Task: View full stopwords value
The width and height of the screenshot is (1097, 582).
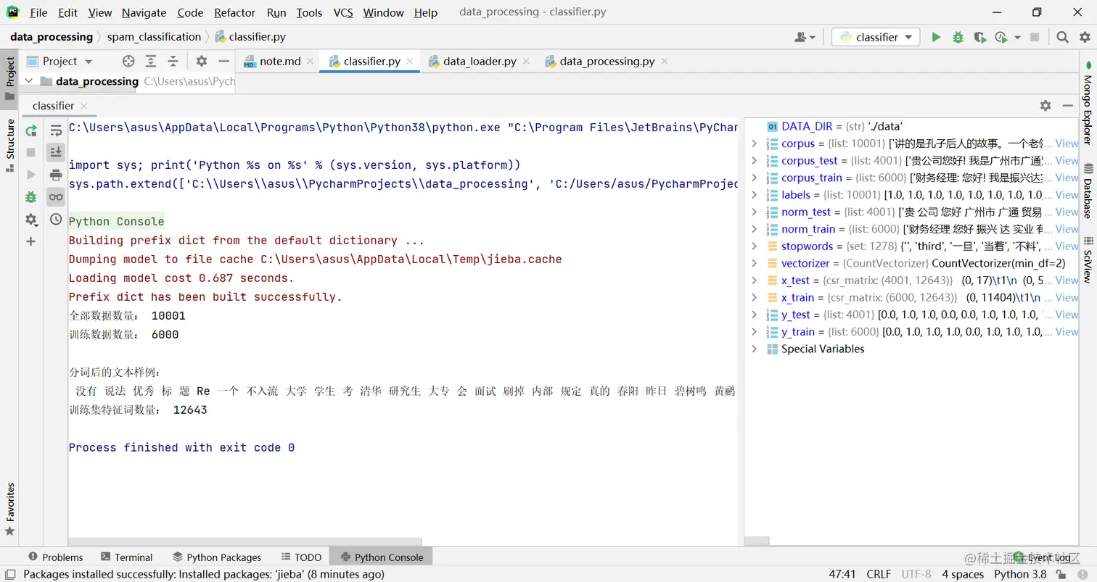Action: pyautogui.click(x=1067, y=246)
